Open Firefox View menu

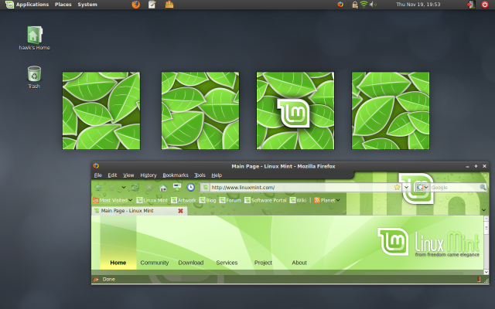(128, 175)
